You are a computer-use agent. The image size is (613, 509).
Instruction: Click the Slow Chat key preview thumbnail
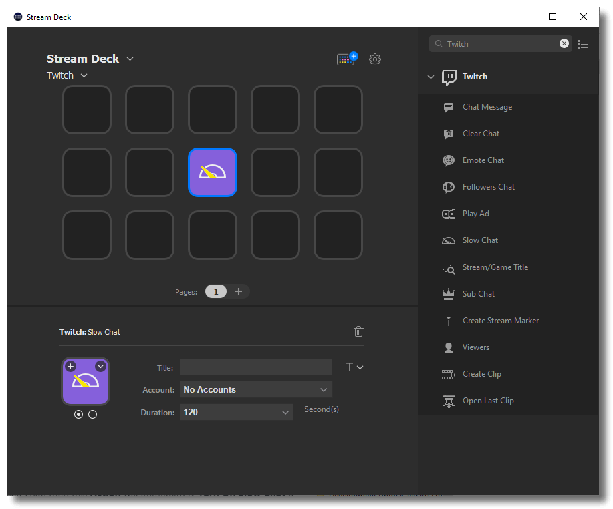click(86, 381)
